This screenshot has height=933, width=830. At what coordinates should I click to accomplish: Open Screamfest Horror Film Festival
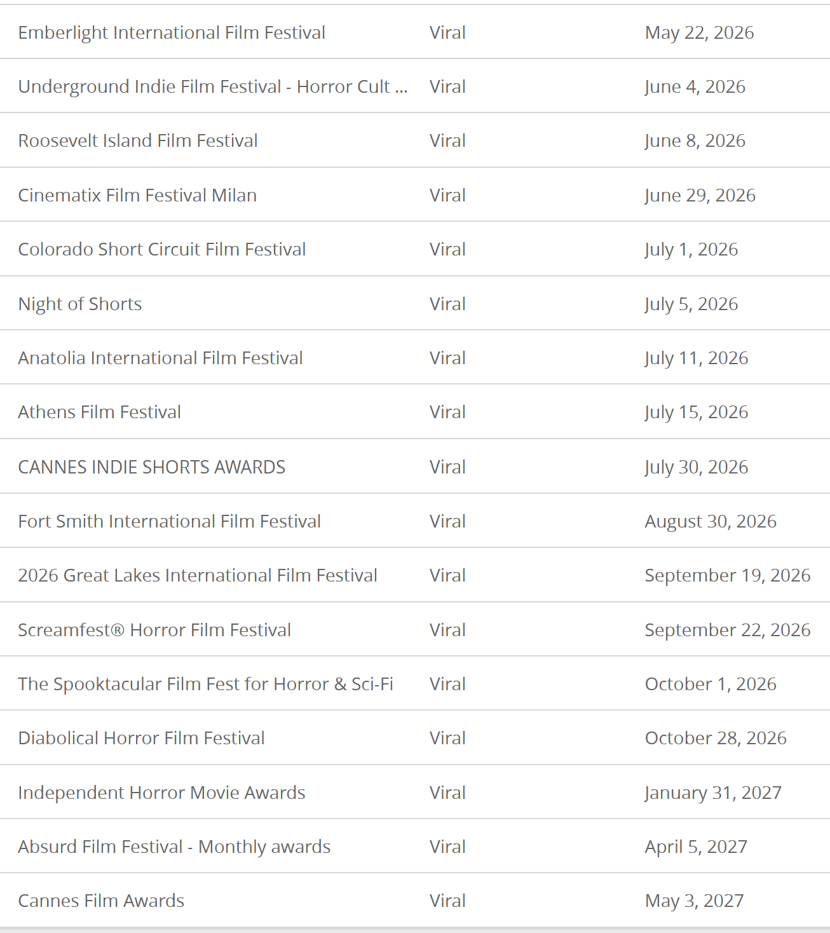pyautogui.click(x=154, y=630)
